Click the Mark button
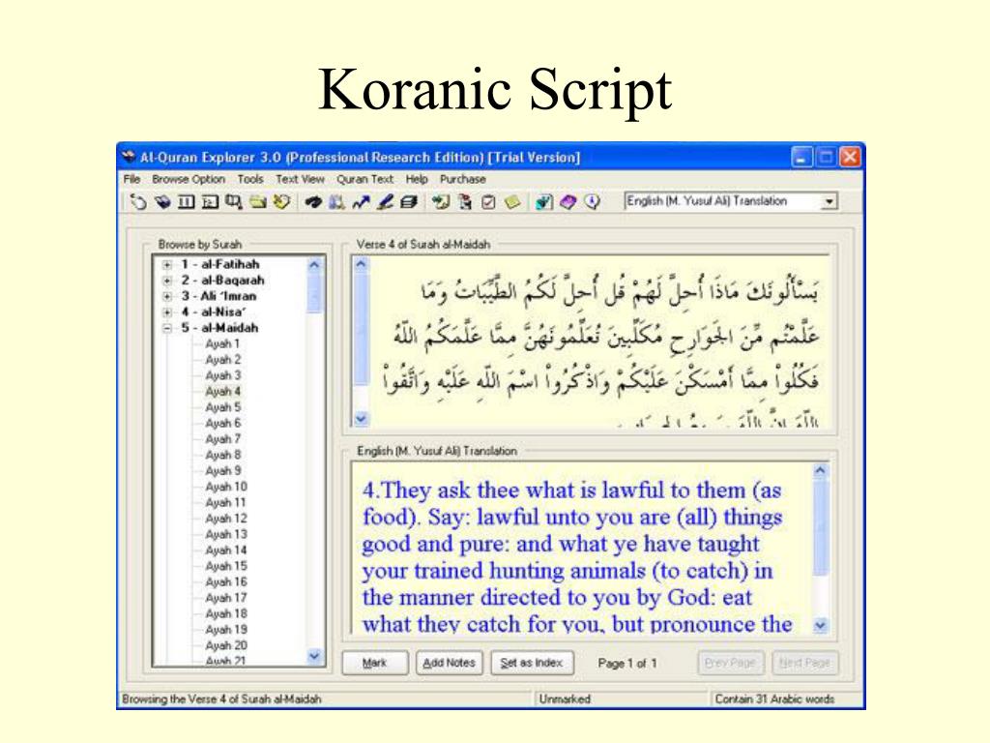Image resolution: width=990 pixels, height=743 pixels. 375,663
